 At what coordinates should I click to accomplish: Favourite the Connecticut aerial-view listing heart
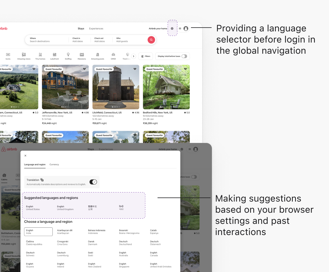click(34, 69)
